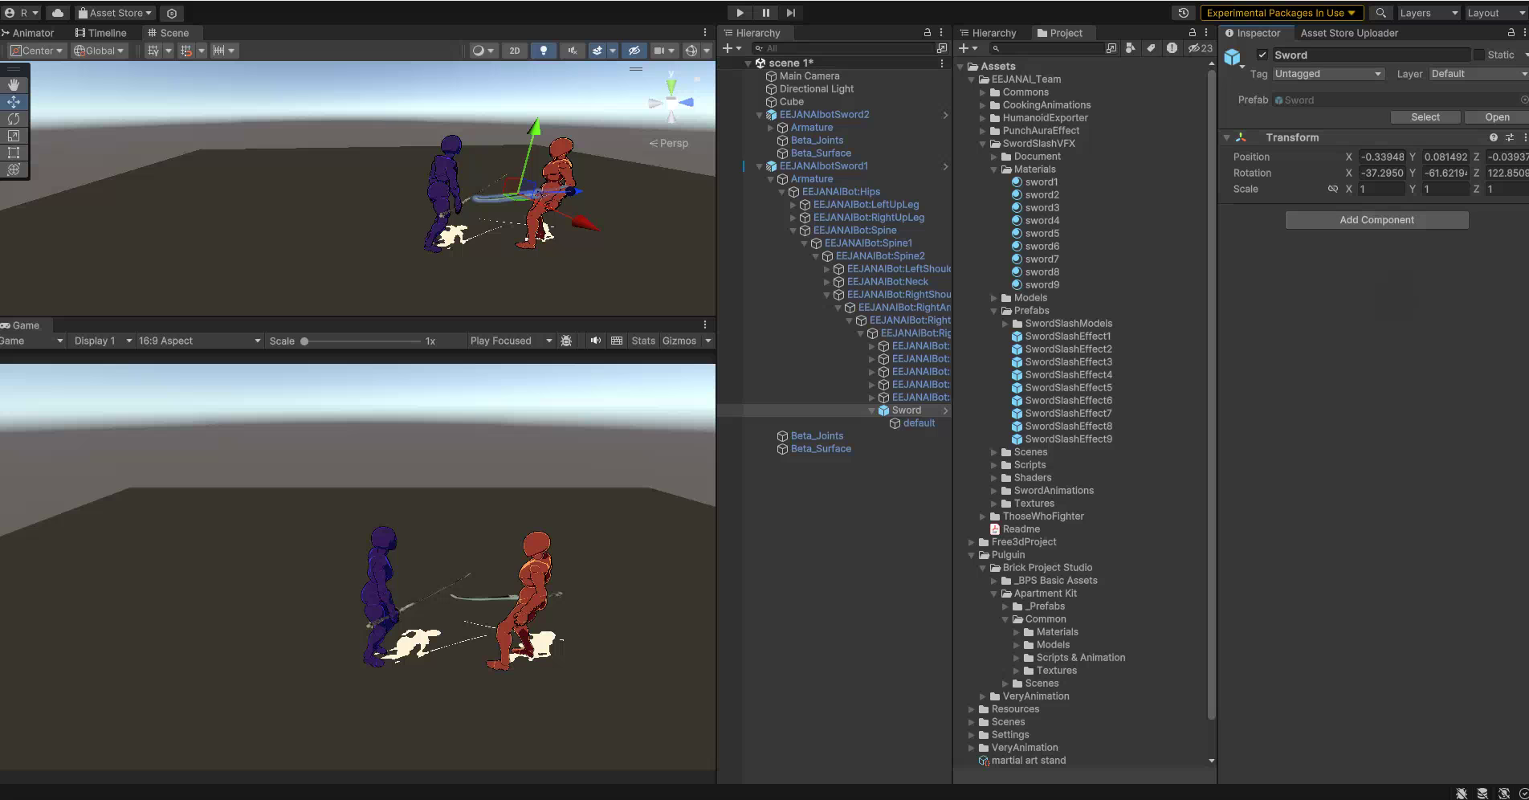Open the Global handle rotation dropdown
This screenshot has width=1529, height=800.
(99, 51)
